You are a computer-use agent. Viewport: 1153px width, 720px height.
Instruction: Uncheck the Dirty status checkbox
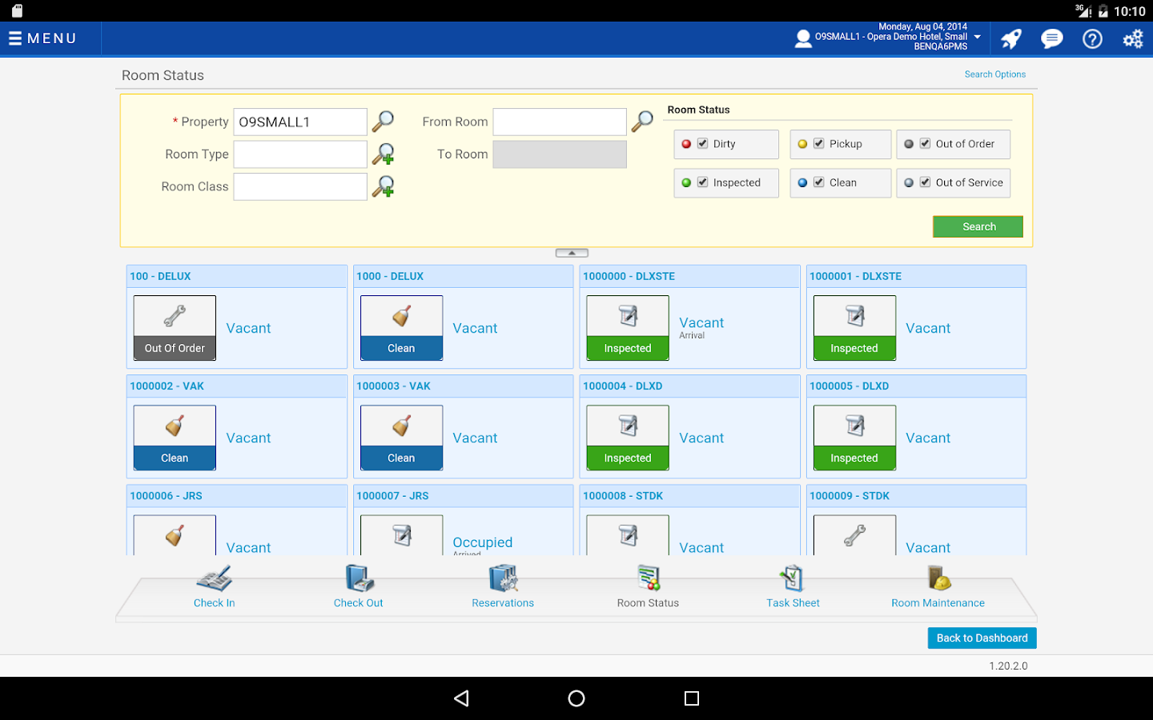[x=702, y=144]
